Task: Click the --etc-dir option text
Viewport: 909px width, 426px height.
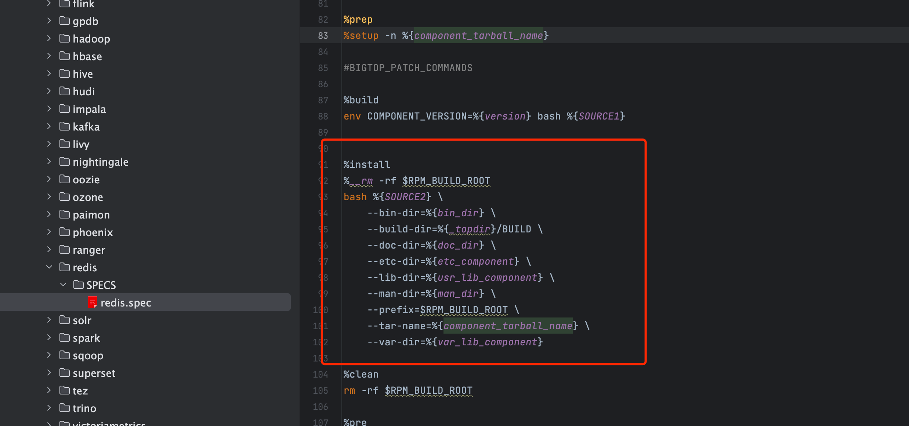Action: pos(393,261)
